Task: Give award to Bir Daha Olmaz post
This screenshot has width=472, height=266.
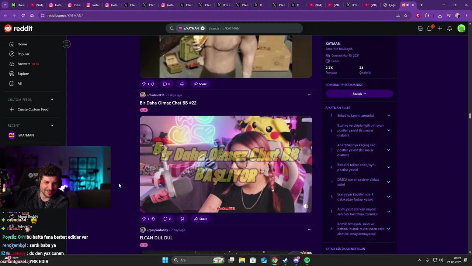Action: point(182,219)
